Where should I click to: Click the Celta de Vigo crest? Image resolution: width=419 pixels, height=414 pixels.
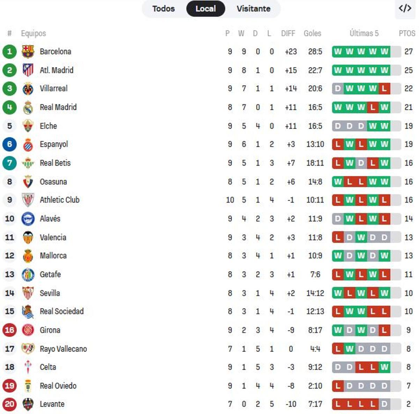(x=28, y=367)
